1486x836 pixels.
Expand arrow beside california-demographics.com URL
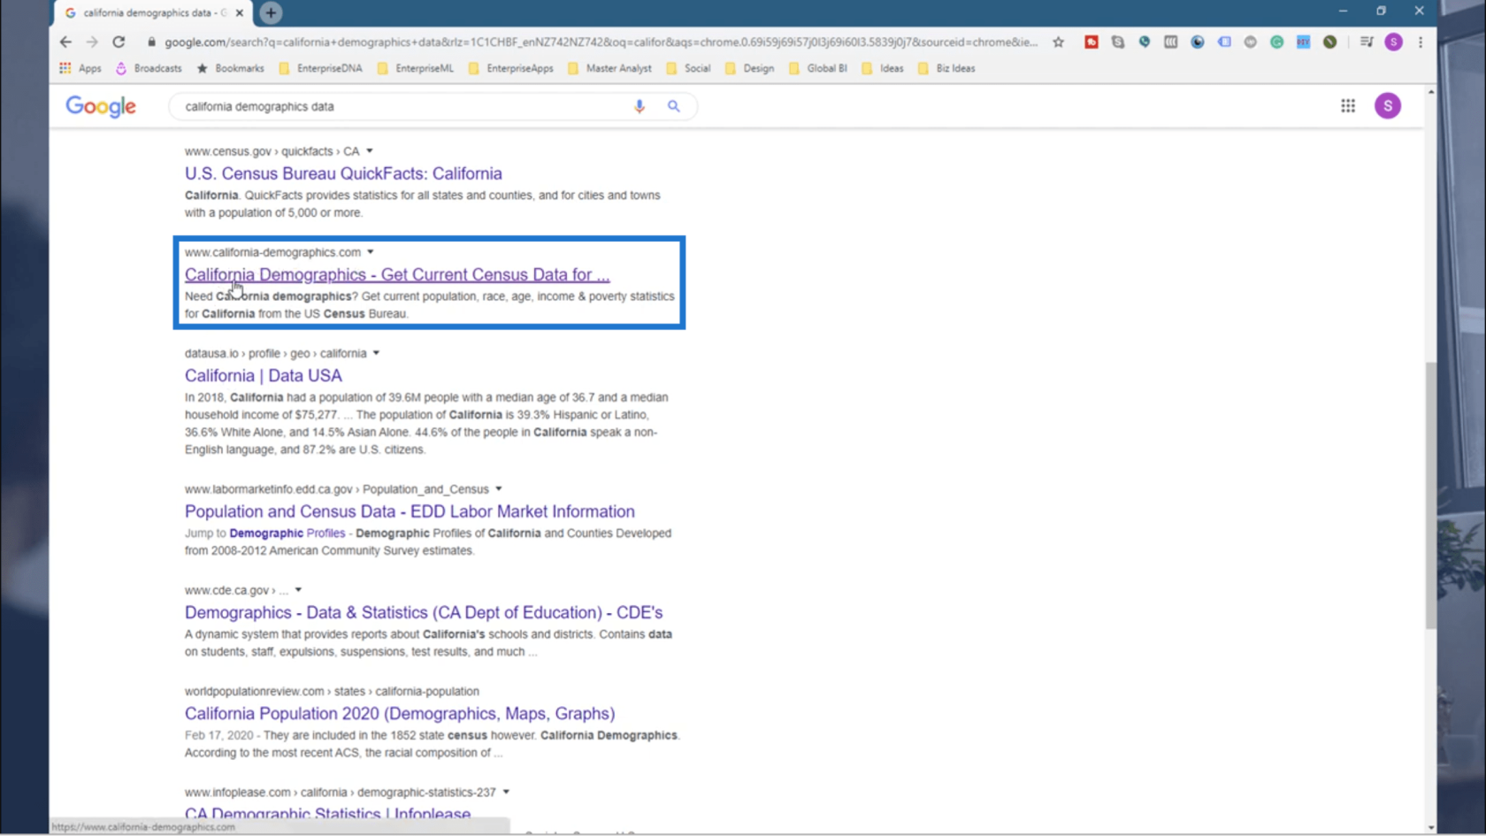[x=371, y=252]
